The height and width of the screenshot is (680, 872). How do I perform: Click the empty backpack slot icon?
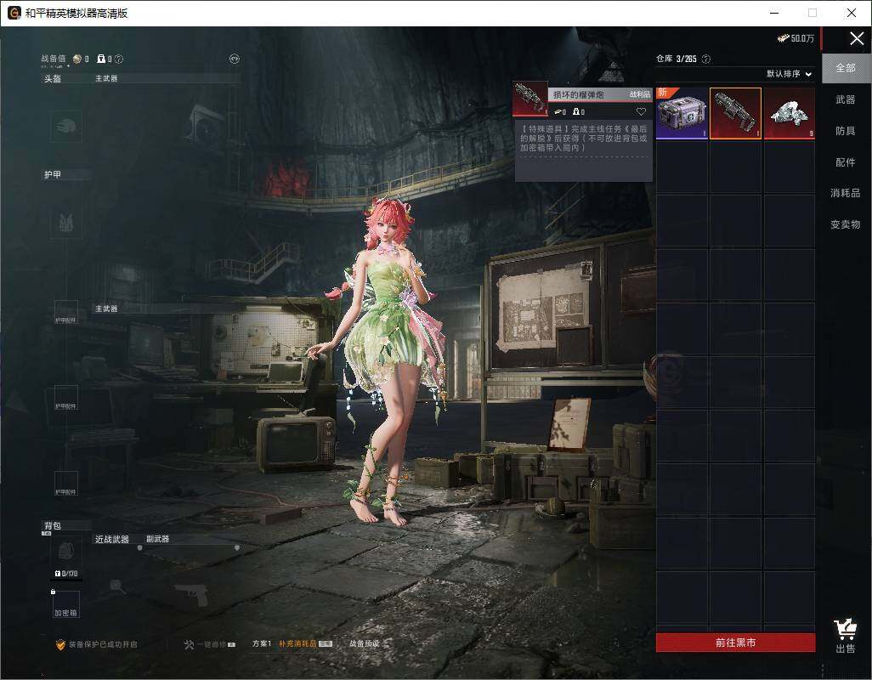point(67,552)
